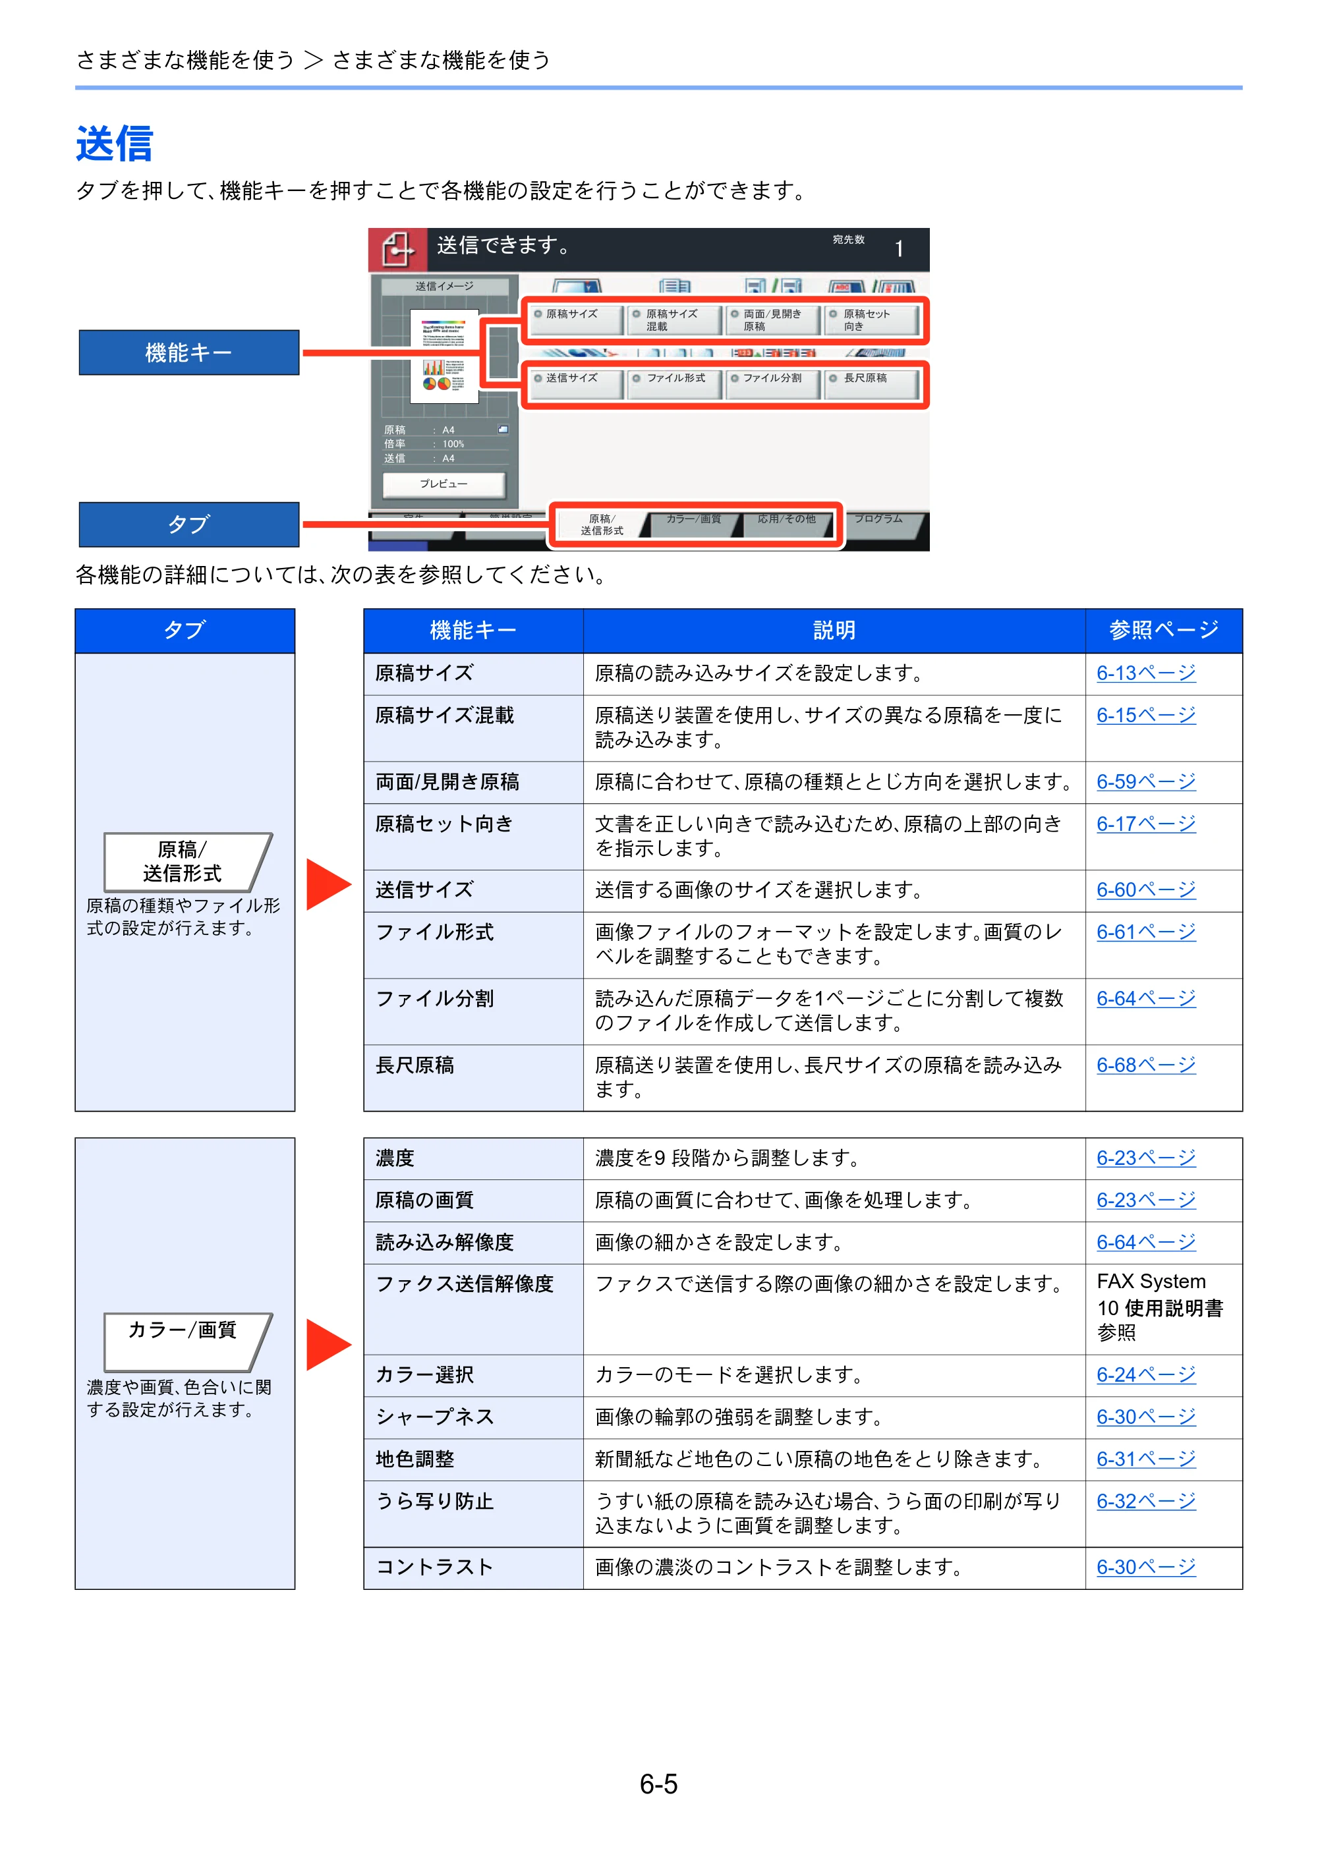Follow the 6-61ページ link for ファイル形式
1318x1864 pixels.
click(1146, 932)
